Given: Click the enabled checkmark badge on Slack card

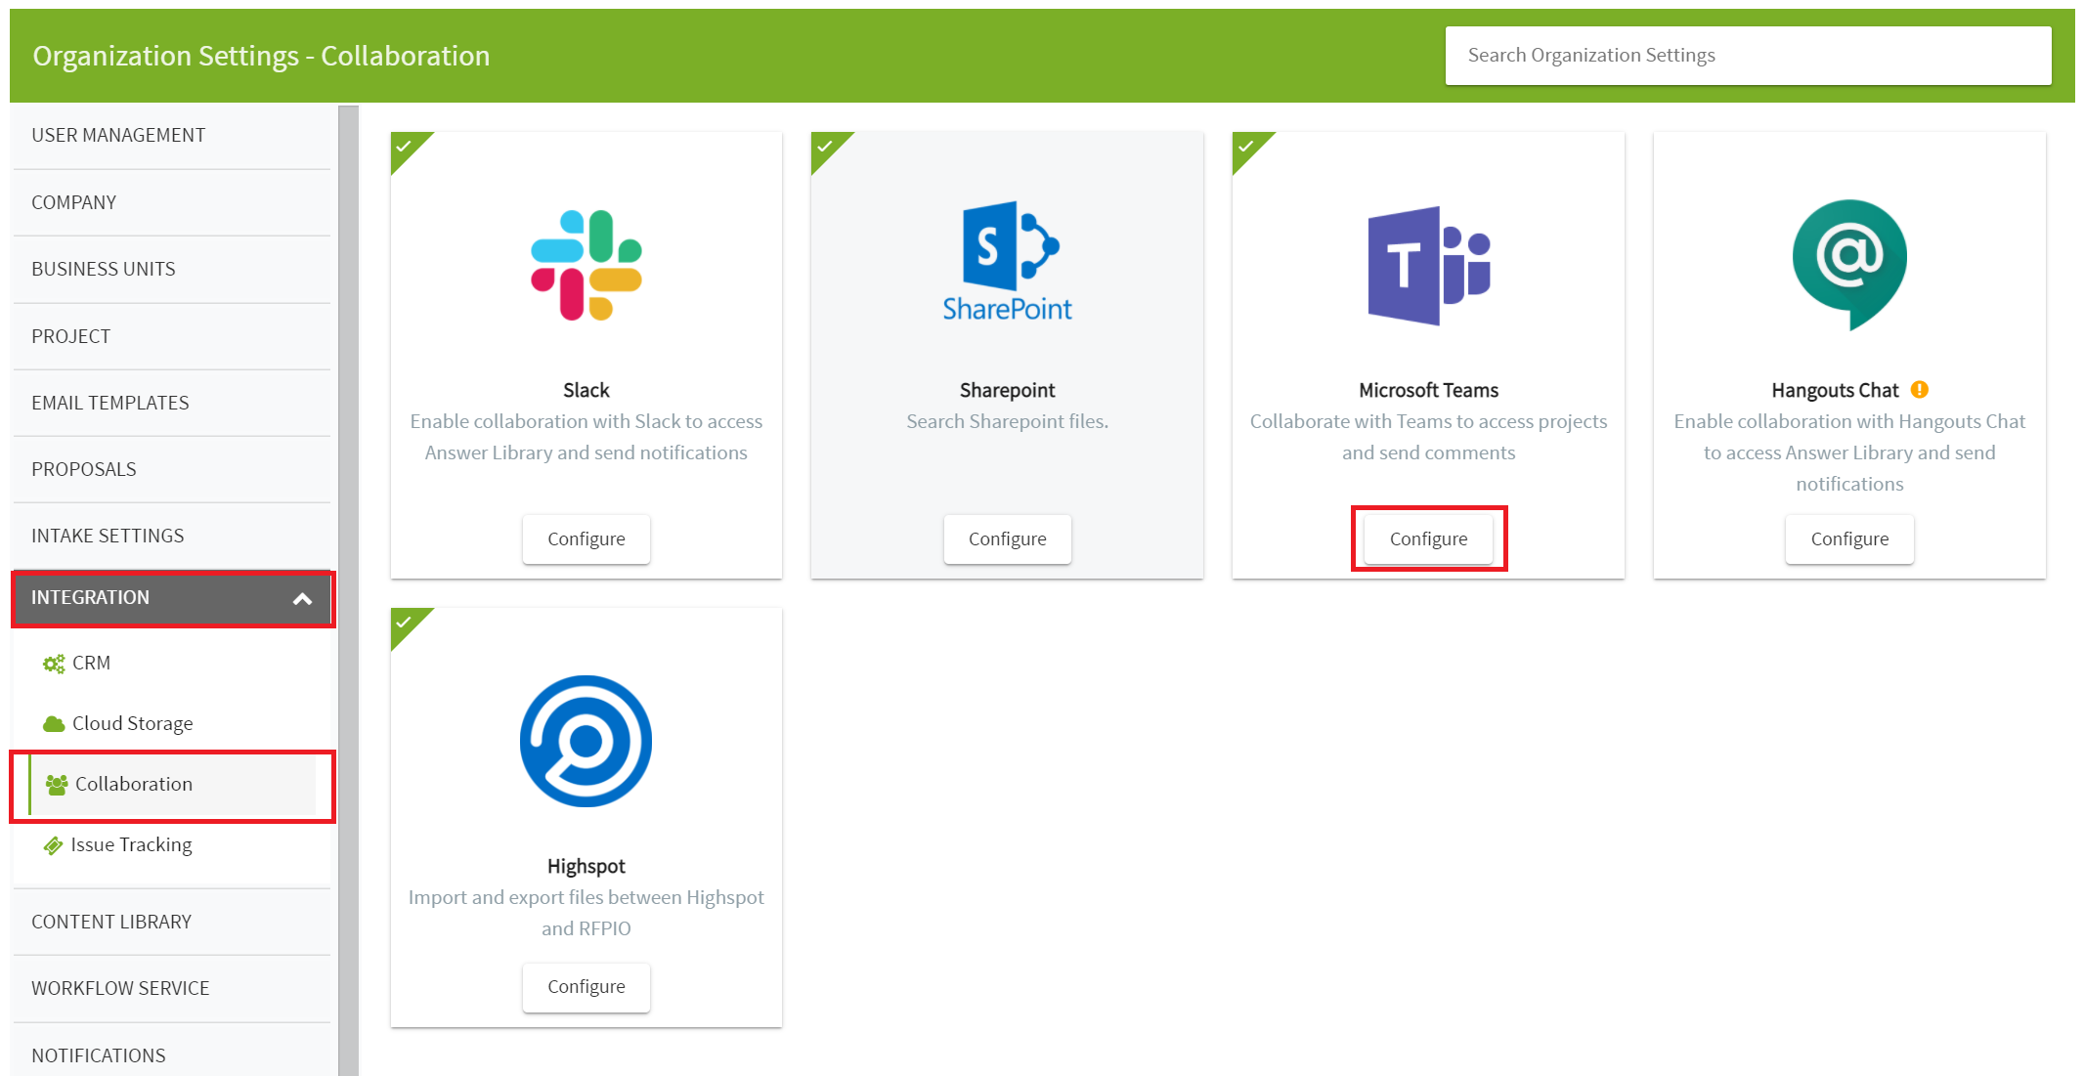Looking at the screenshot, I should point(404,147).
